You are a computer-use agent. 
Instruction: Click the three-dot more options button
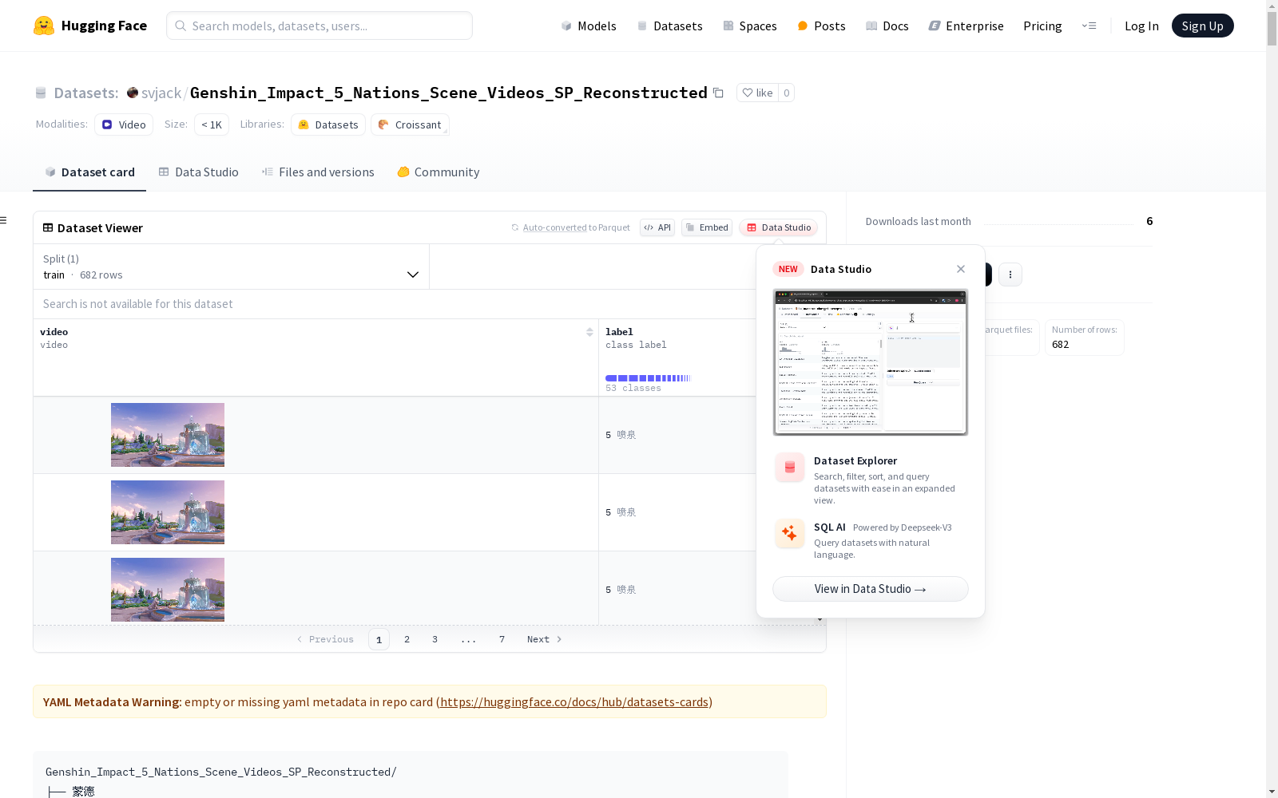pyautogui.click(x=1010, y=275)
